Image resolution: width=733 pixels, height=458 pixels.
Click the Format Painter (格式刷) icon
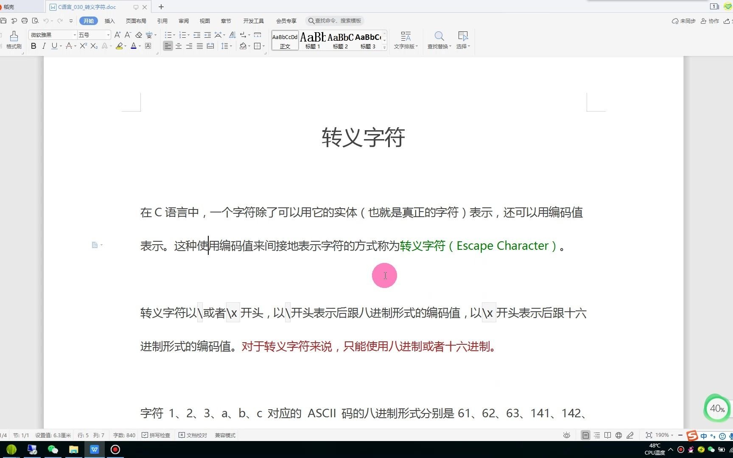click(x=14, y=40)
